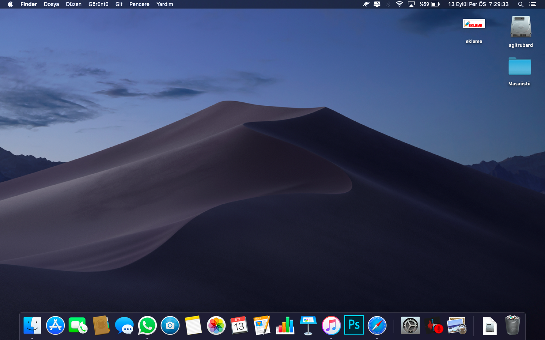Open the Bluetooth status menu
This screenshot has height=340, width=545.
click(388, 4)
